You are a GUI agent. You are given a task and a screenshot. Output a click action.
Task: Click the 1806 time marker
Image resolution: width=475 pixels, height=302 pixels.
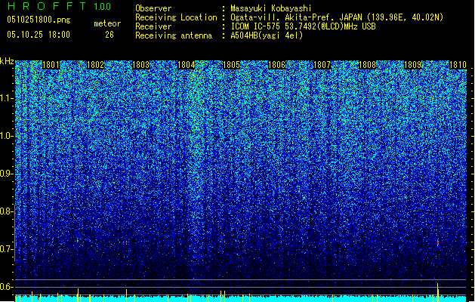277,65
